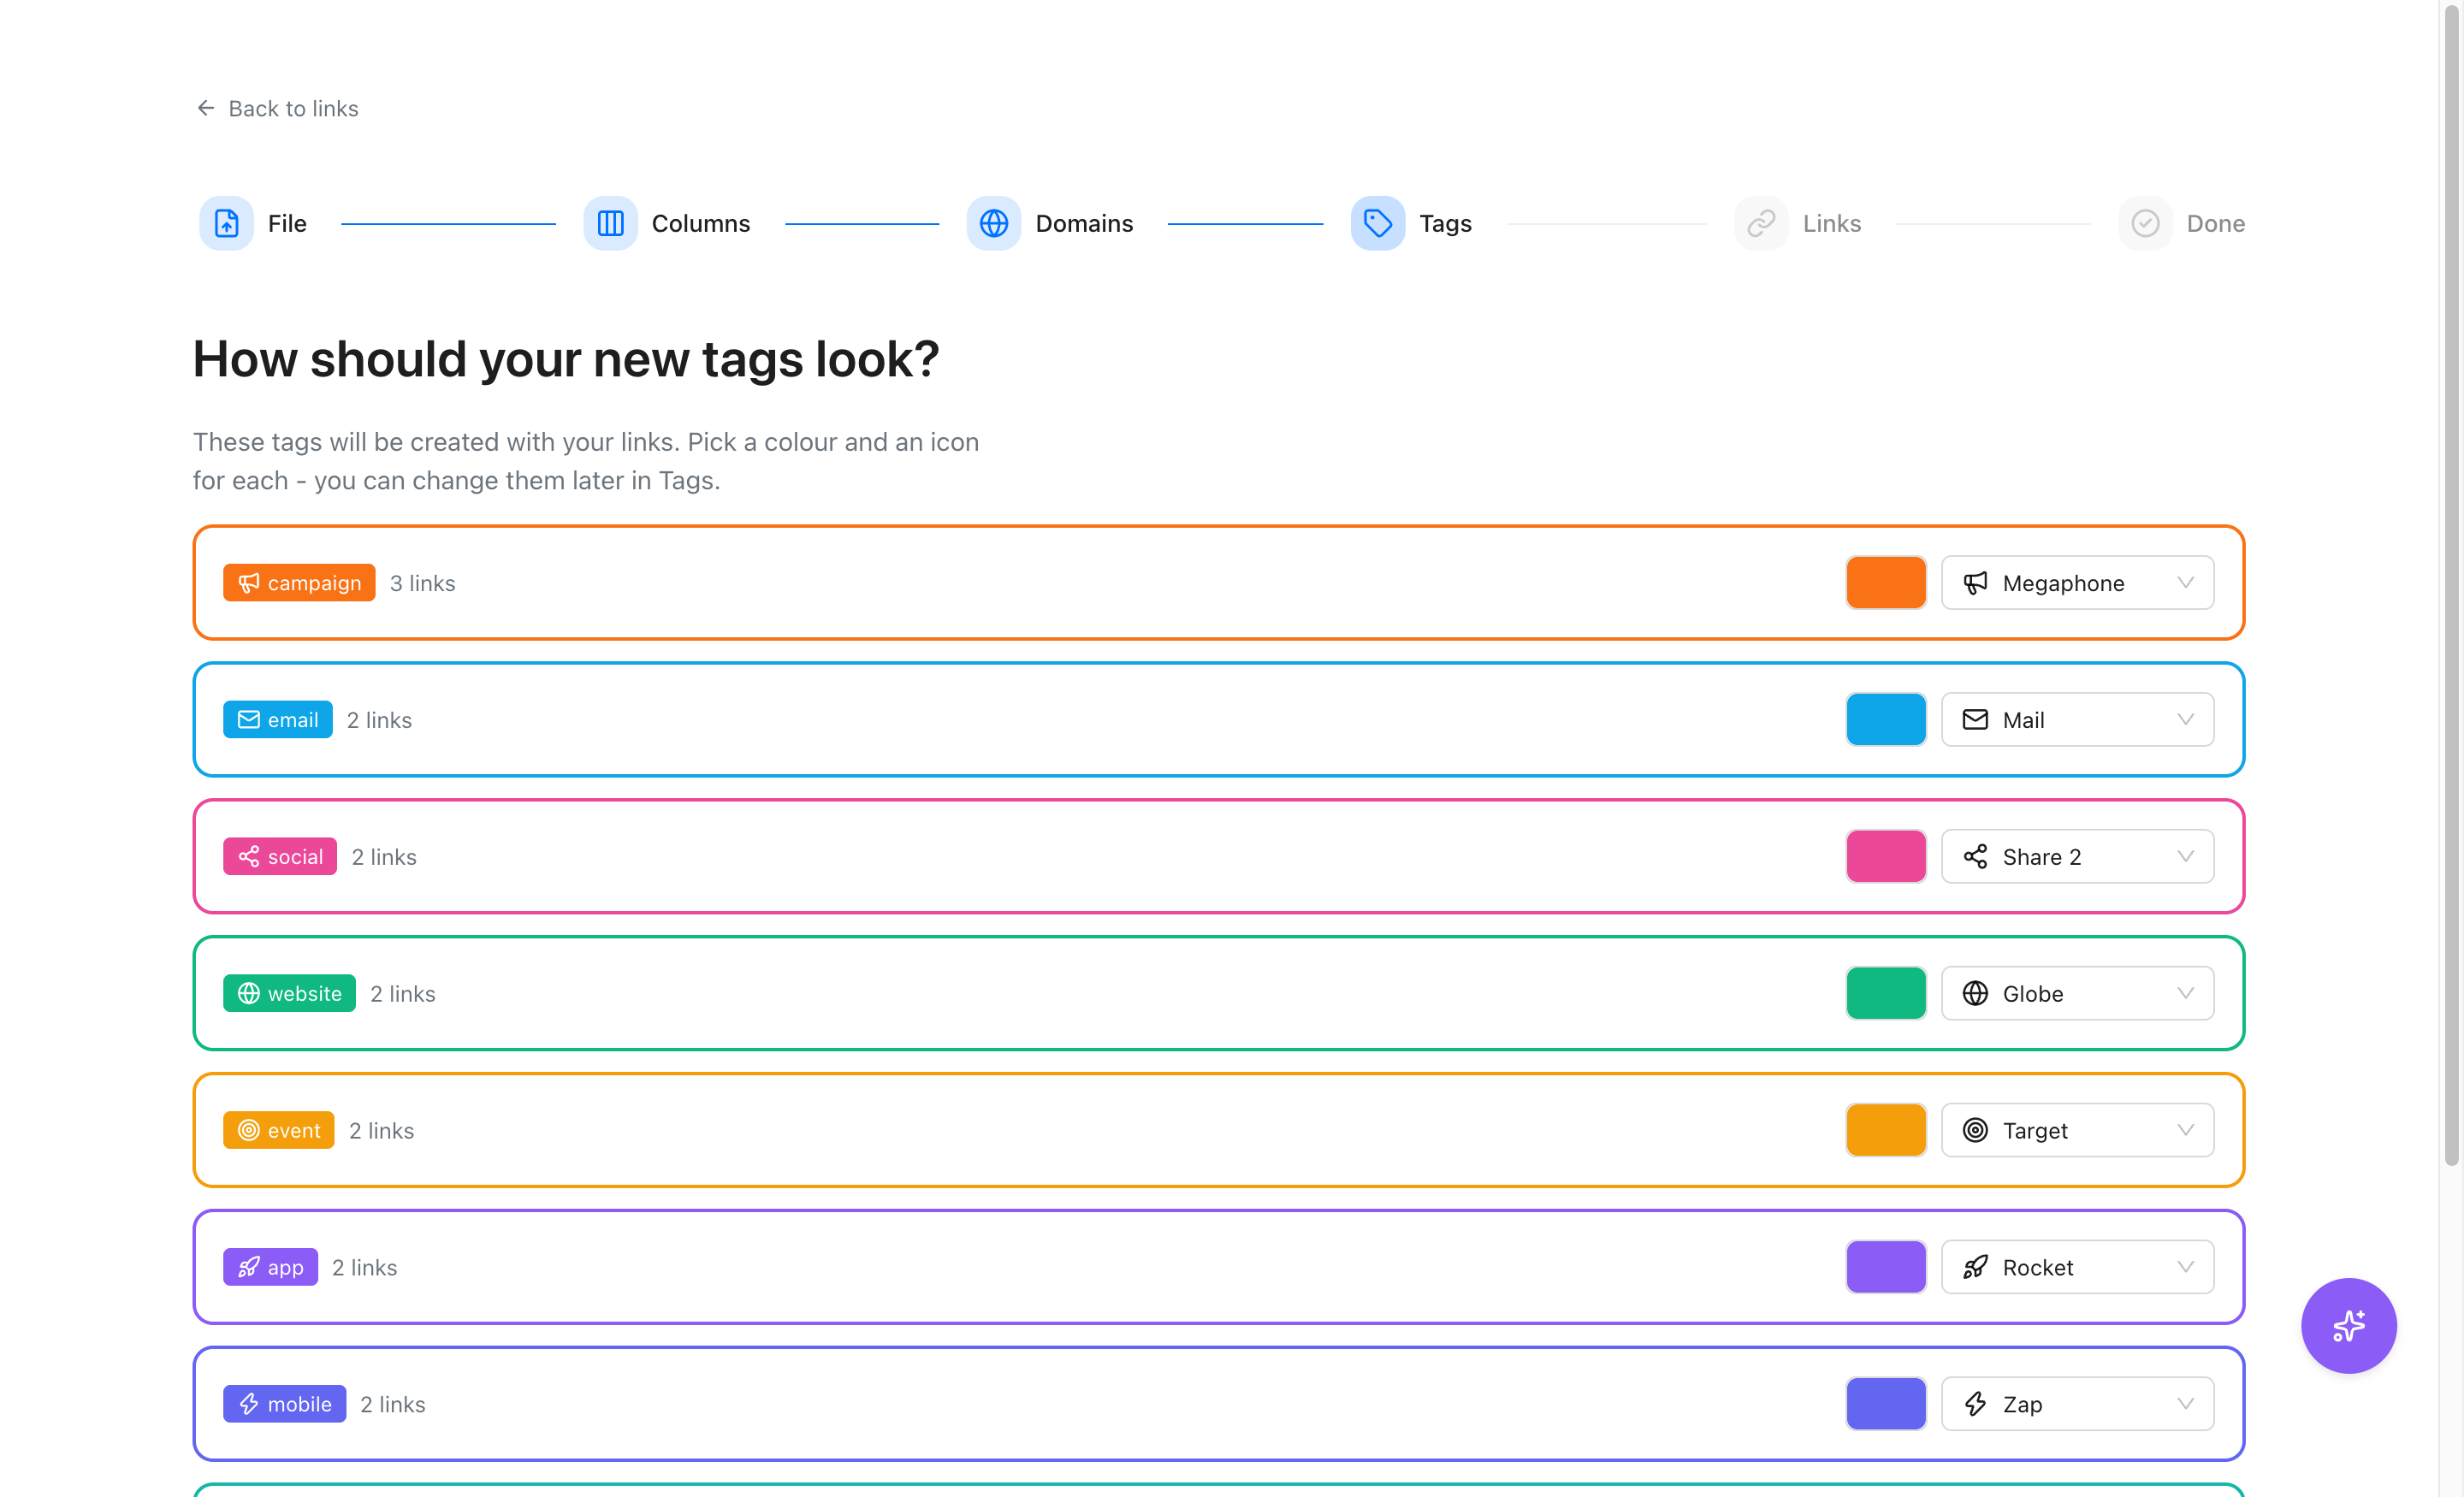
Task: Click the "2 links" count beside mobile
Action: (x=393, y=1404)
